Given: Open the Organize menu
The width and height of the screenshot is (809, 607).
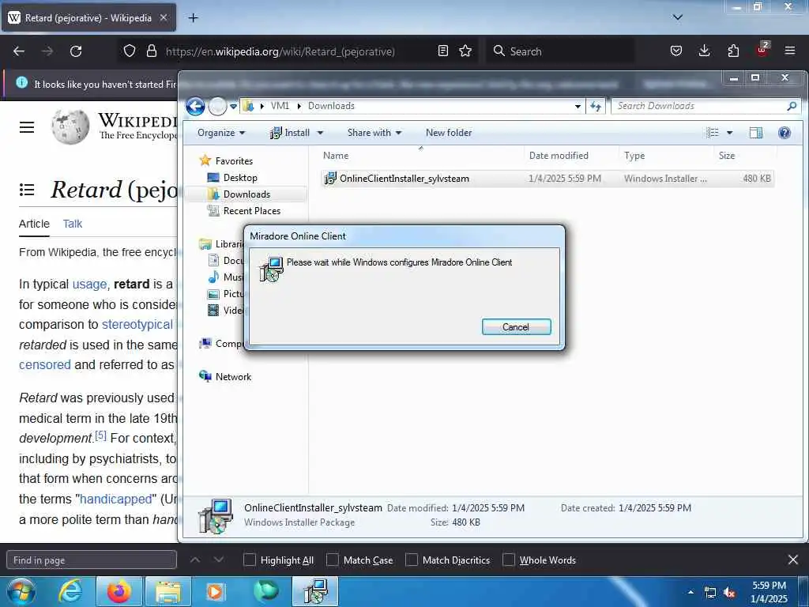Looking at the screenshot, I should click(x=221, y=133).
